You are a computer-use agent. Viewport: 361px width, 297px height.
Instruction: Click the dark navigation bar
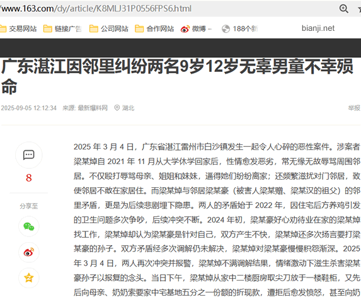pos(180,48)
